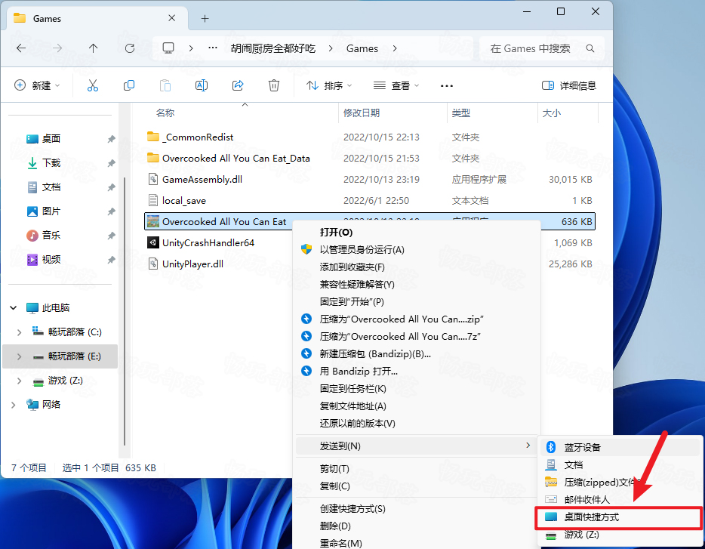Select UnityCrashHandler64 file icon
This screenshot has width=705, height=549.
pos(153,243)
